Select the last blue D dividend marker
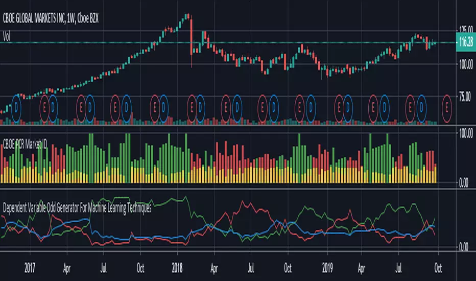 (x=421, y=108)
